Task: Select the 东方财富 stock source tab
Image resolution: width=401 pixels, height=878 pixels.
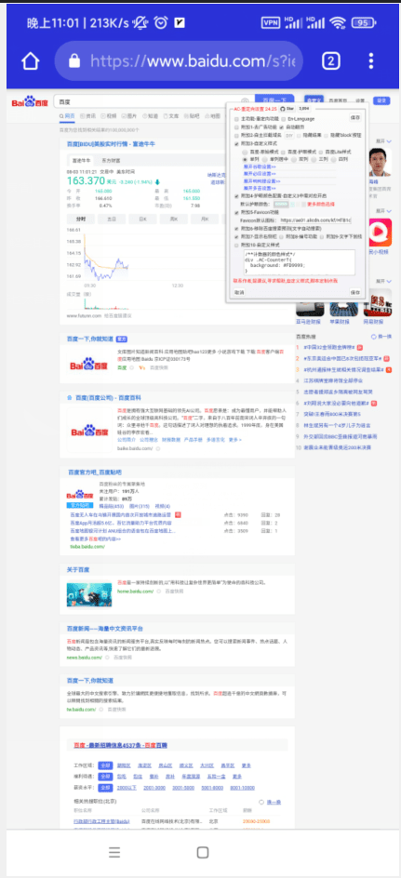Action: (x=111, y=160)
